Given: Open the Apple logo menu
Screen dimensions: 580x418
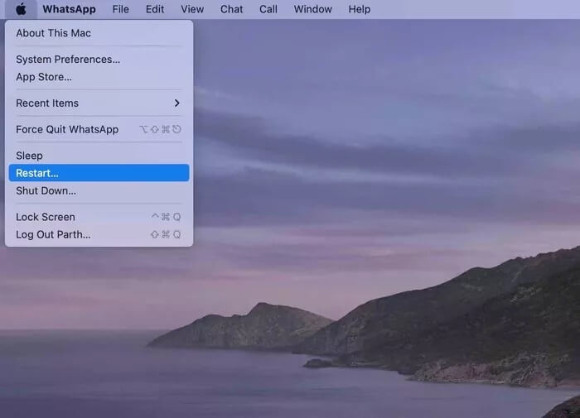Looking at the screenshot, I should (x=21, y=9).
